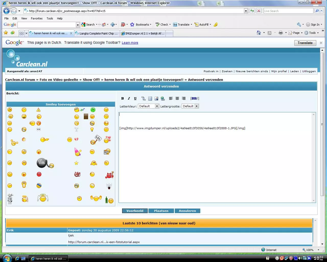Switch to Langka Complete Paint Chip tab
The width and height of the screenshot is (327, 262).
pos(97,34)
